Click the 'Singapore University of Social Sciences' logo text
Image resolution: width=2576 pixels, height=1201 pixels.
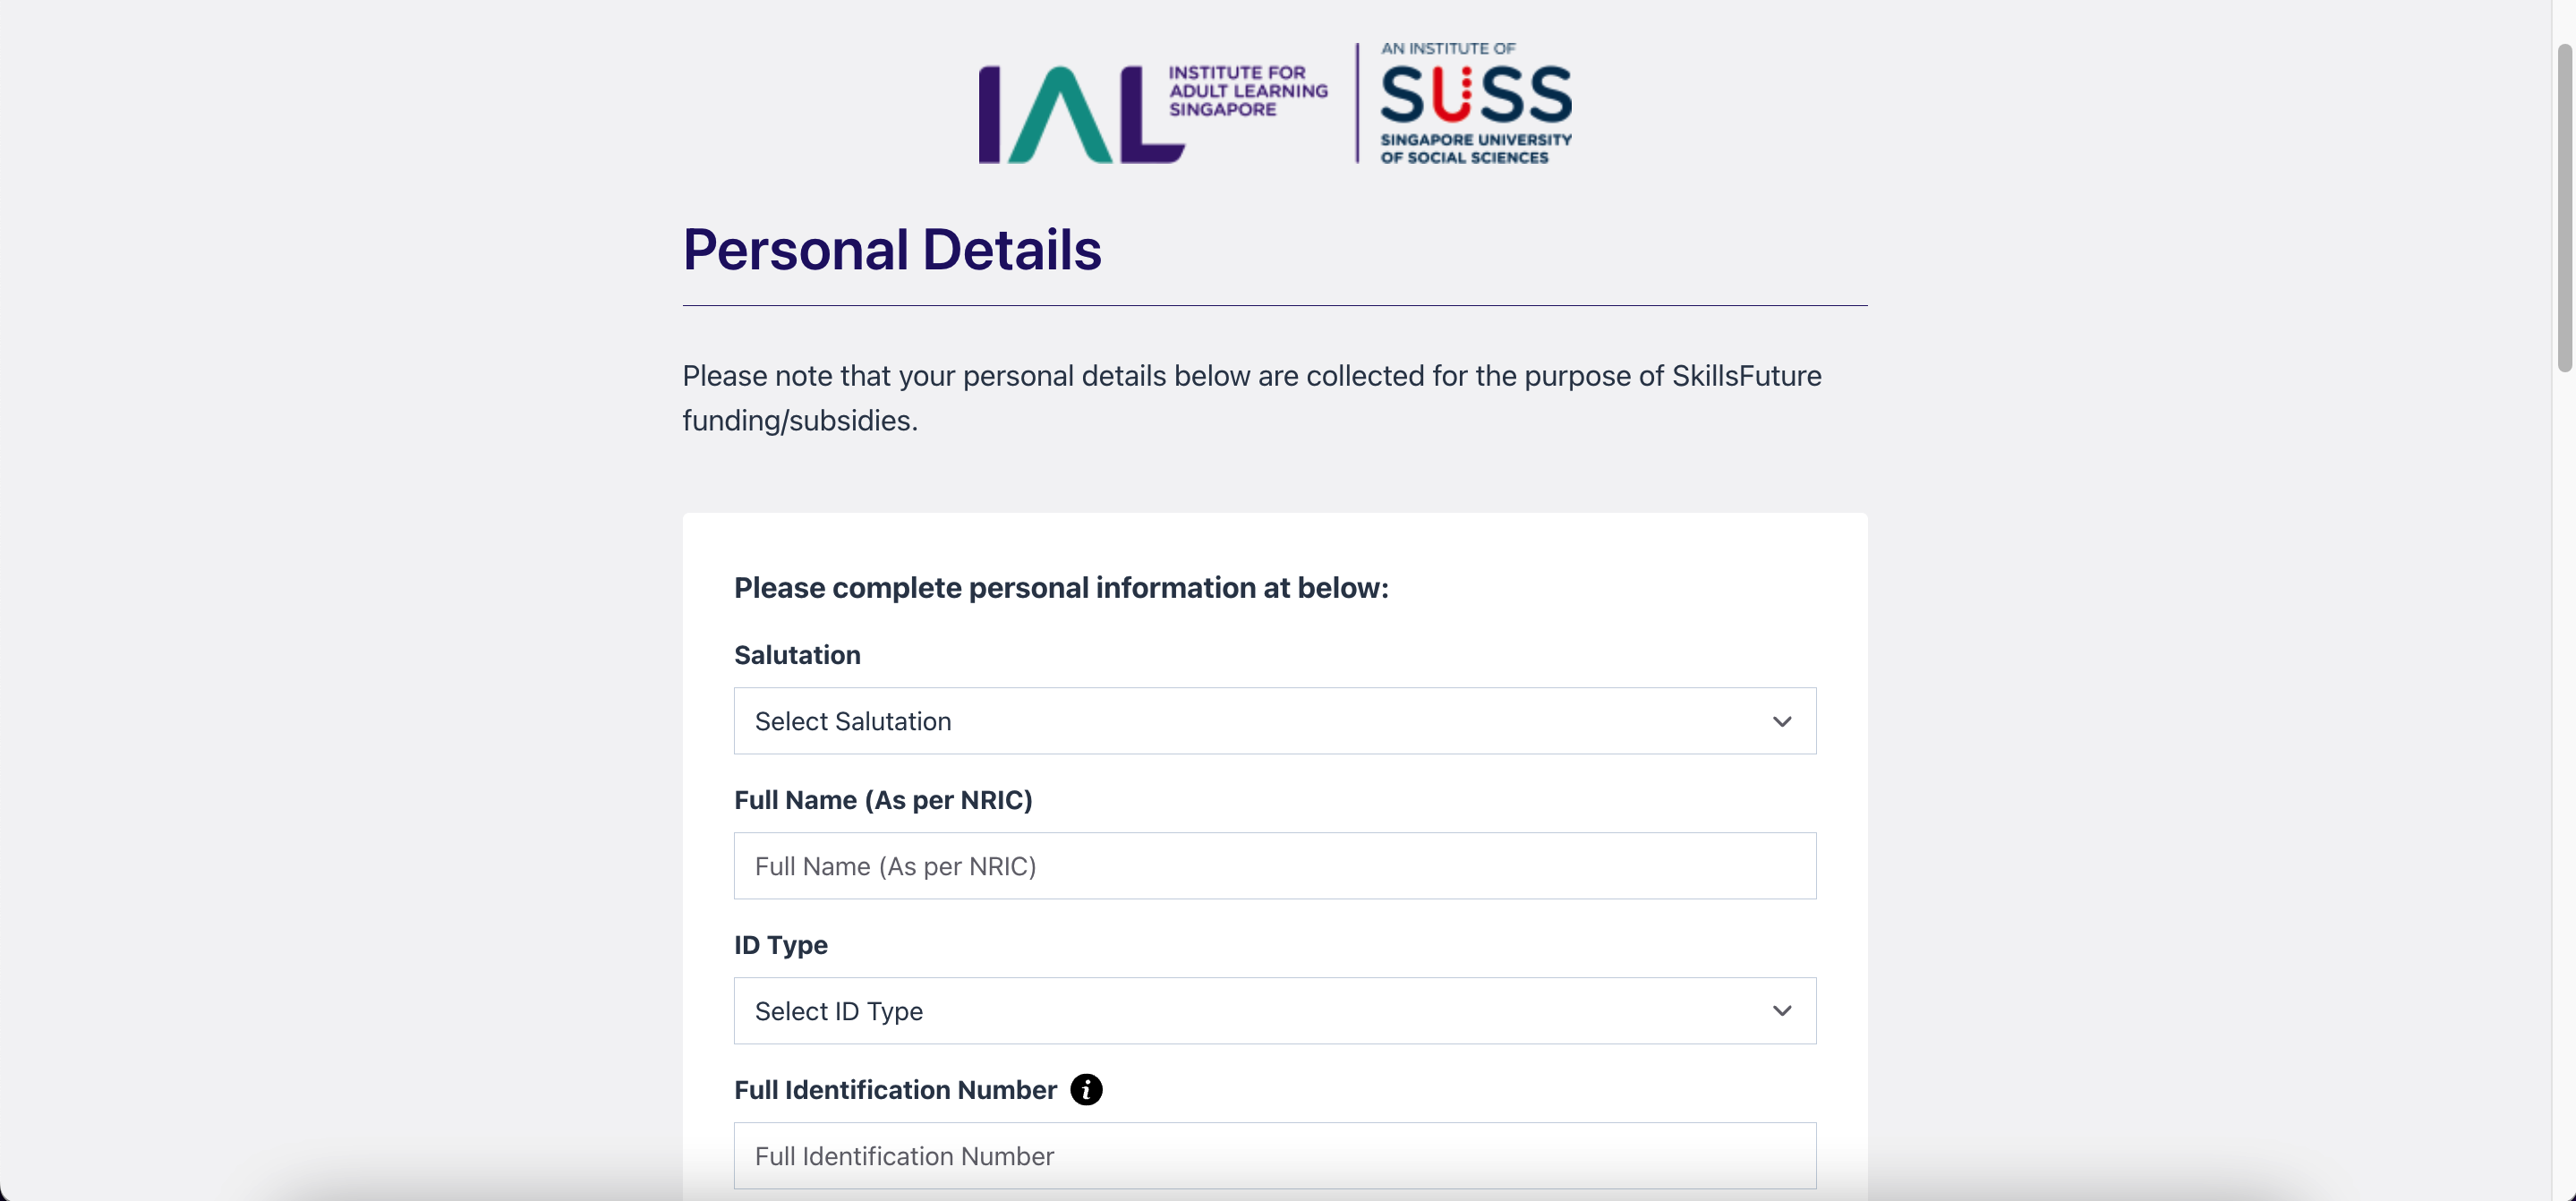1475,148
